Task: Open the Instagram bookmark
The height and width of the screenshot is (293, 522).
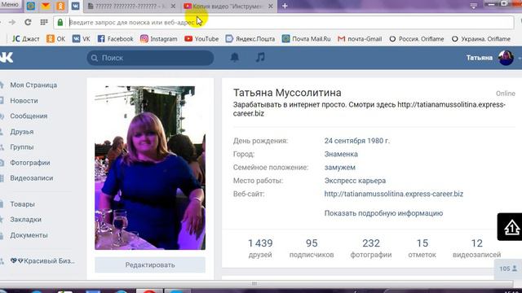Action: (x=159, y=39)
